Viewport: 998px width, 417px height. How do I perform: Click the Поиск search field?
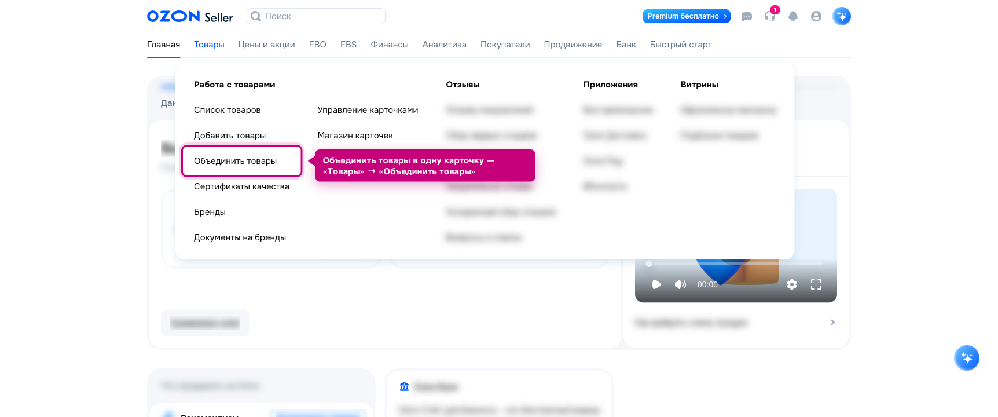coord(316,16)
